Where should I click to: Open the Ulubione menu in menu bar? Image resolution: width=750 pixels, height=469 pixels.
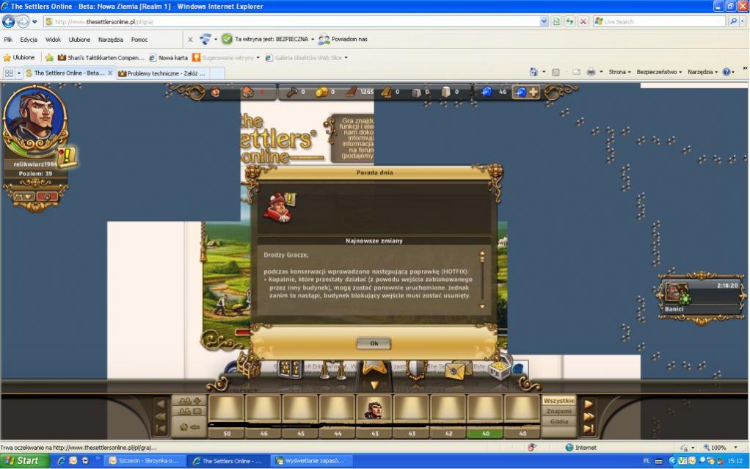(79, 40)
